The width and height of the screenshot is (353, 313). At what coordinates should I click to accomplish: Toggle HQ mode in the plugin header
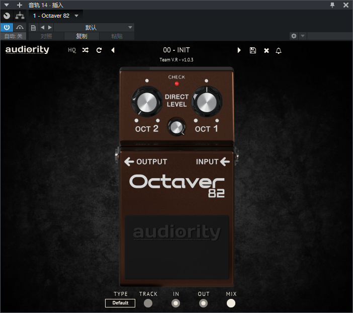click(72, 50)
